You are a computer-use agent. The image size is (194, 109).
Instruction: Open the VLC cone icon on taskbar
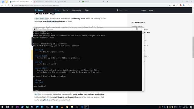coord(62,107)
